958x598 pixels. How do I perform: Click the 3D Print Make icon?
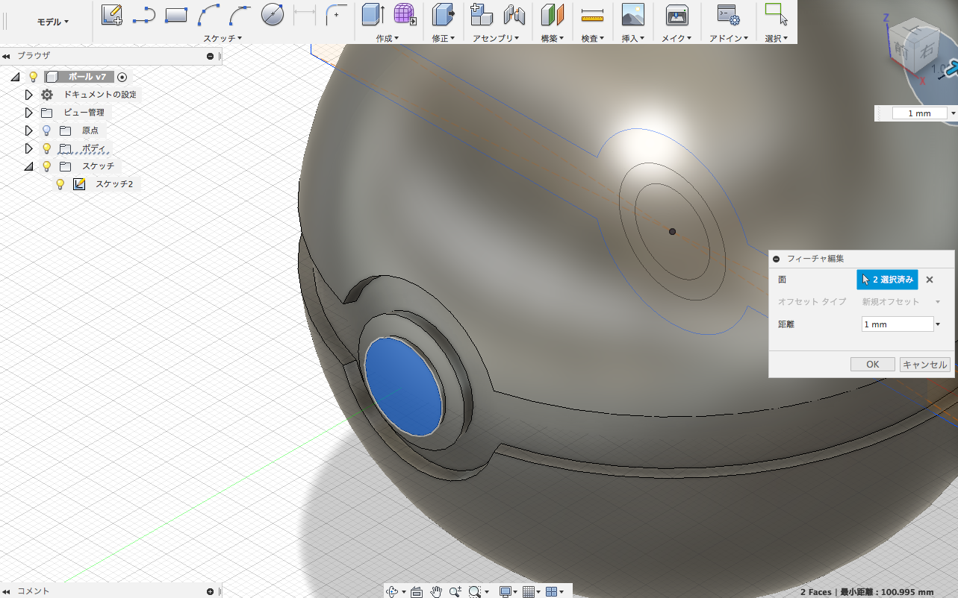pos(676,14)
